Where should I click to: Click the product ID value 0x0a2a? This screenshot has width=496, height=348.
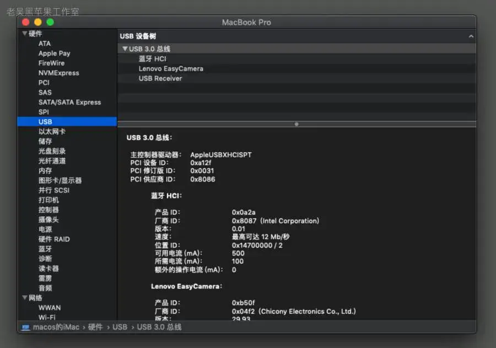pos(244,212)
